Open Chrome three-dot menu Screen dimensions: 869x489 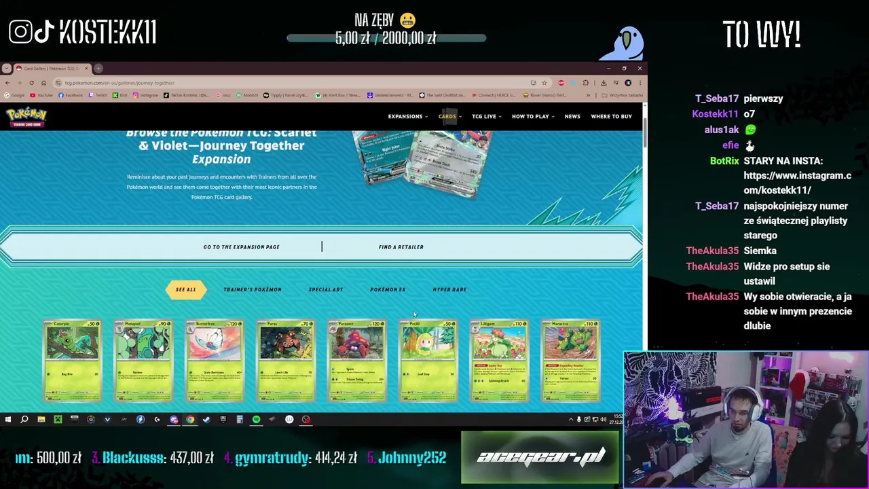point(640,83)
